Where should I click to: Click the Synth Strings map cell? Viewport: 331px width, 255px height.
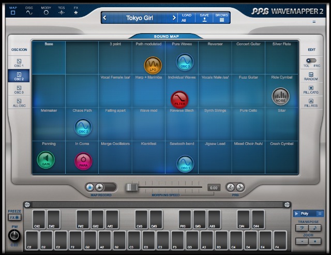tap(215, 124)
